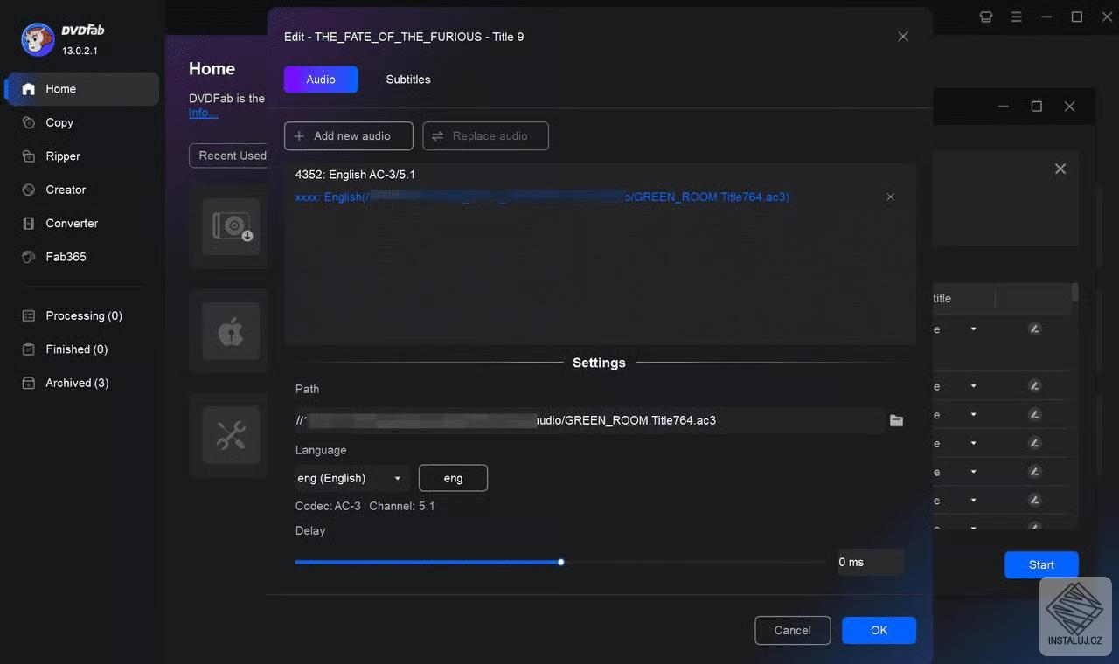This screenshot has height=664, width=1119.
Task: Open the Copy module in the sidebar
Action: click(x=58, y=122)
